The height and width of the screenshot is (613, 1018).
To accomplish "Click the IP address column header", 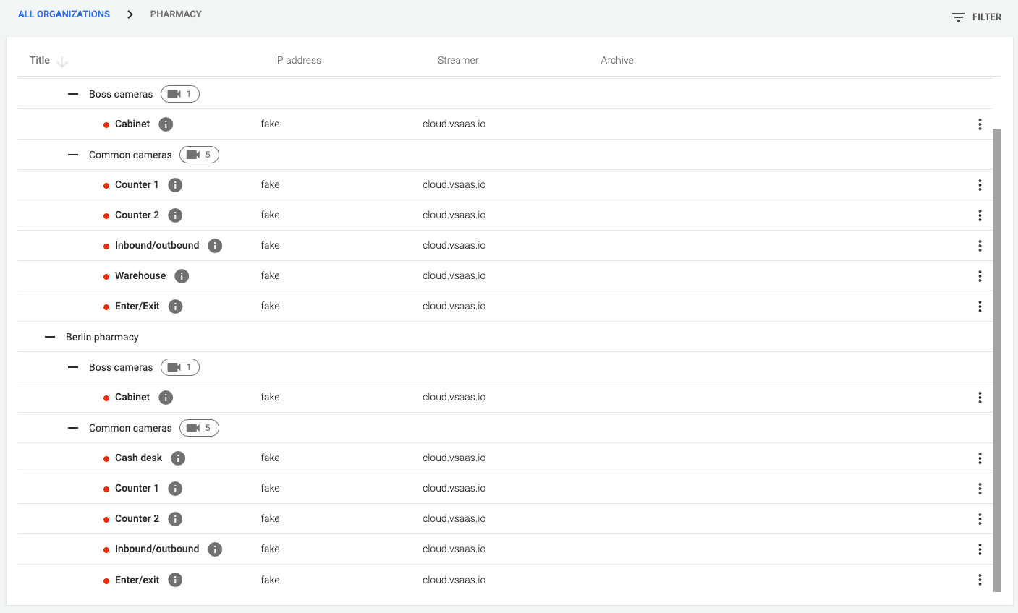I will (x=297, y=61).
